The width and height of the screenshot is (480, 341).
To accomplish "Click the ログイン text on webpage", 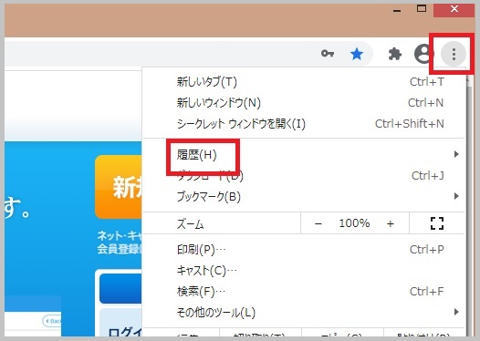I will pyautogui.click(x=125, y=332).
